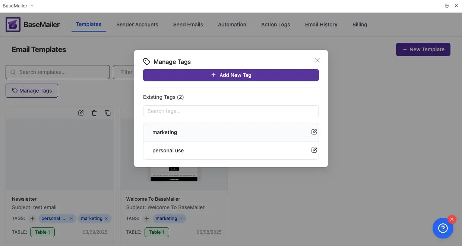The width and height of the screenshot is (462, 246).
Task: Select the green Table 1 badge on Newsletter
Action: click(42, 232)
